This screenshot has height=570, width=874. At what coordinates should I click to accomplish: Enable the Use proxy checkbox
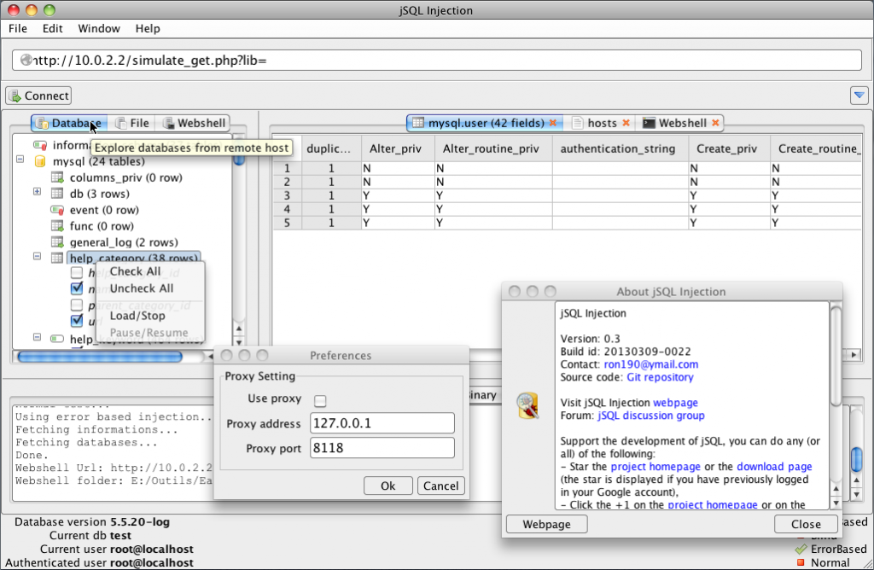pos(320,401)
